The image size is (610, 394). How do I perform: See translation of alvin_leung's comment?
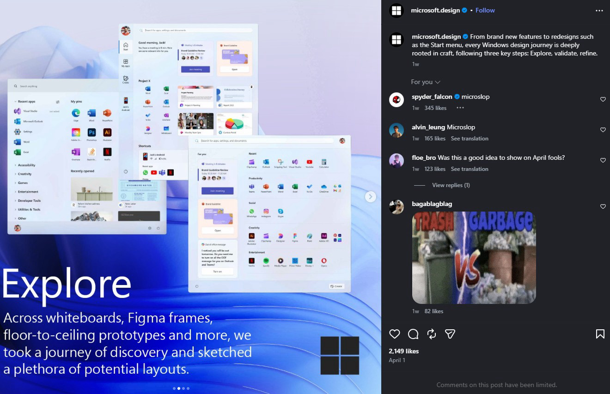[x=470, y=139]
